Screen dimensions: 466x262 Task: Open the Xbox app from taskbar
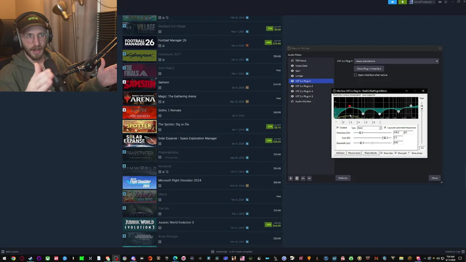48,259
